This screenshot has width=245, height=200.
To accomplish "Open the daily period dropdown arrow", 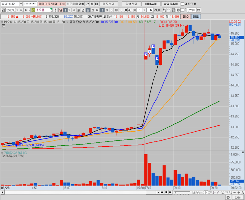I will [x=69, y=10].
